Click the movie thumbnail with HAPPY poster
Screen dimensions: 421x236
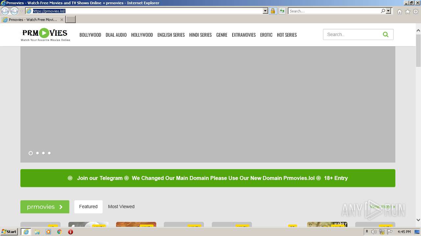[x=327, y=225]
